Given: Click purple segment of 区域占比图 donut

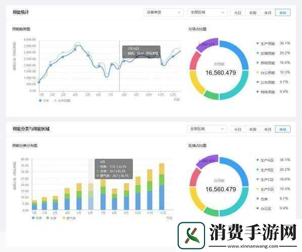Looking at the screenshot, I should coord(208,161).
